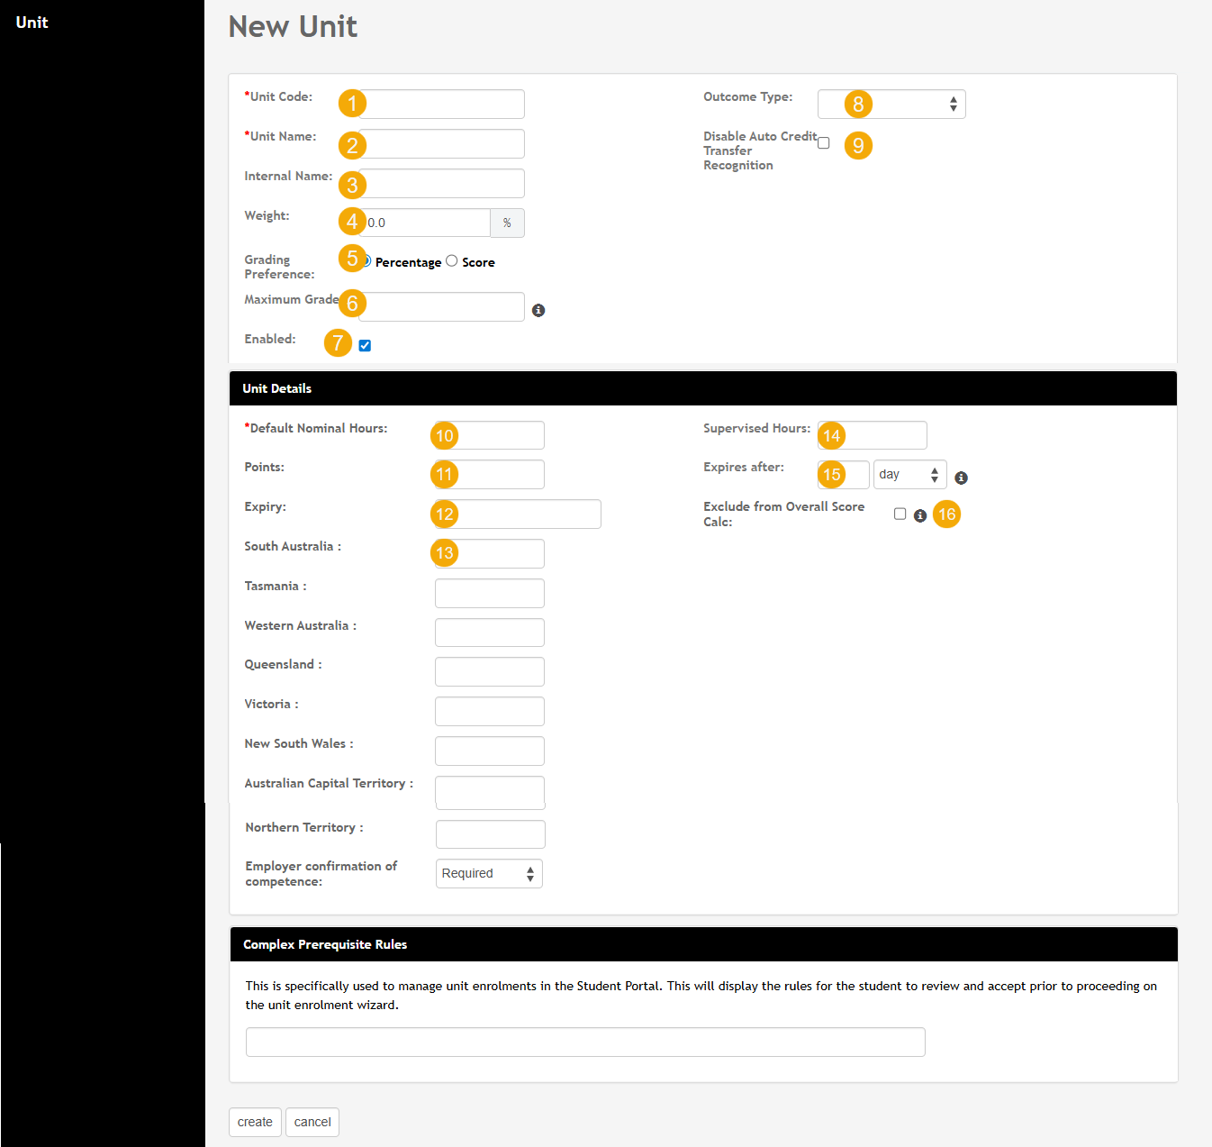Click the Northern Territory hours field
1212x1147 pixels.
click(490, 834)
